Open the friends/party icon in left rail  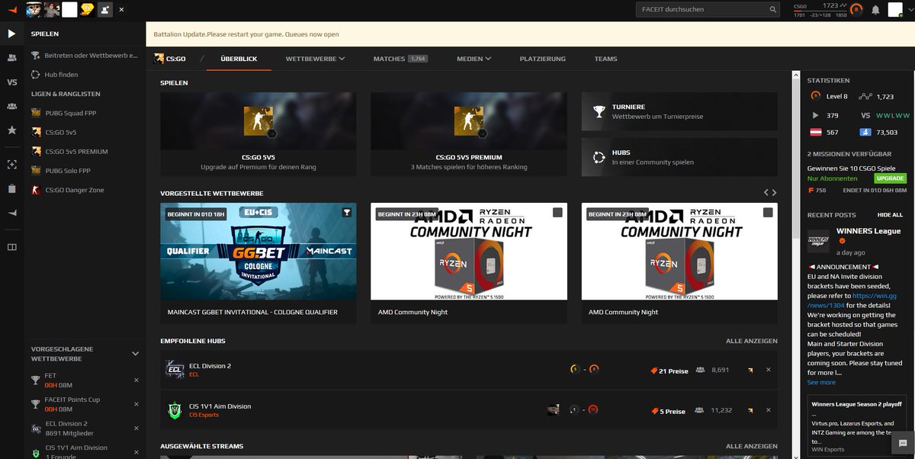click(11, 57)
